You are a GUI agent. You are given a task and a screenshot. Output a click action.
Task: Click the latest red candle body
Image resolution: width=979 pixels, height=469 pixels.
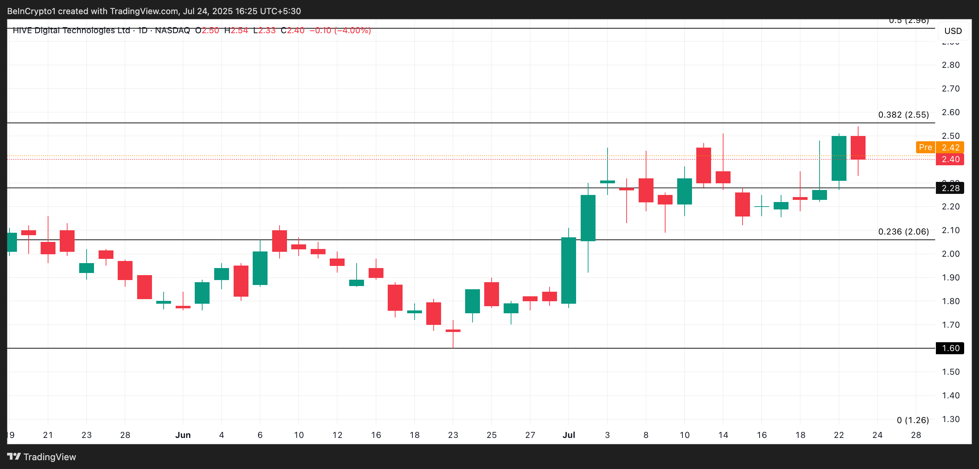[x=858, y=148]
